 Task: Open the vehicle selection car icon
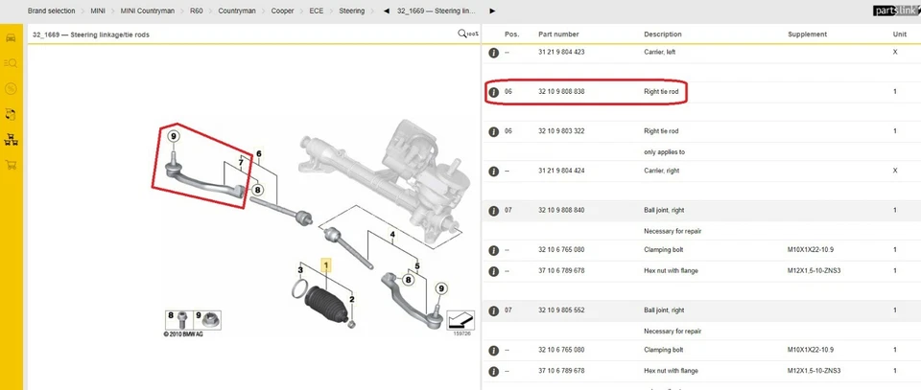10,38
